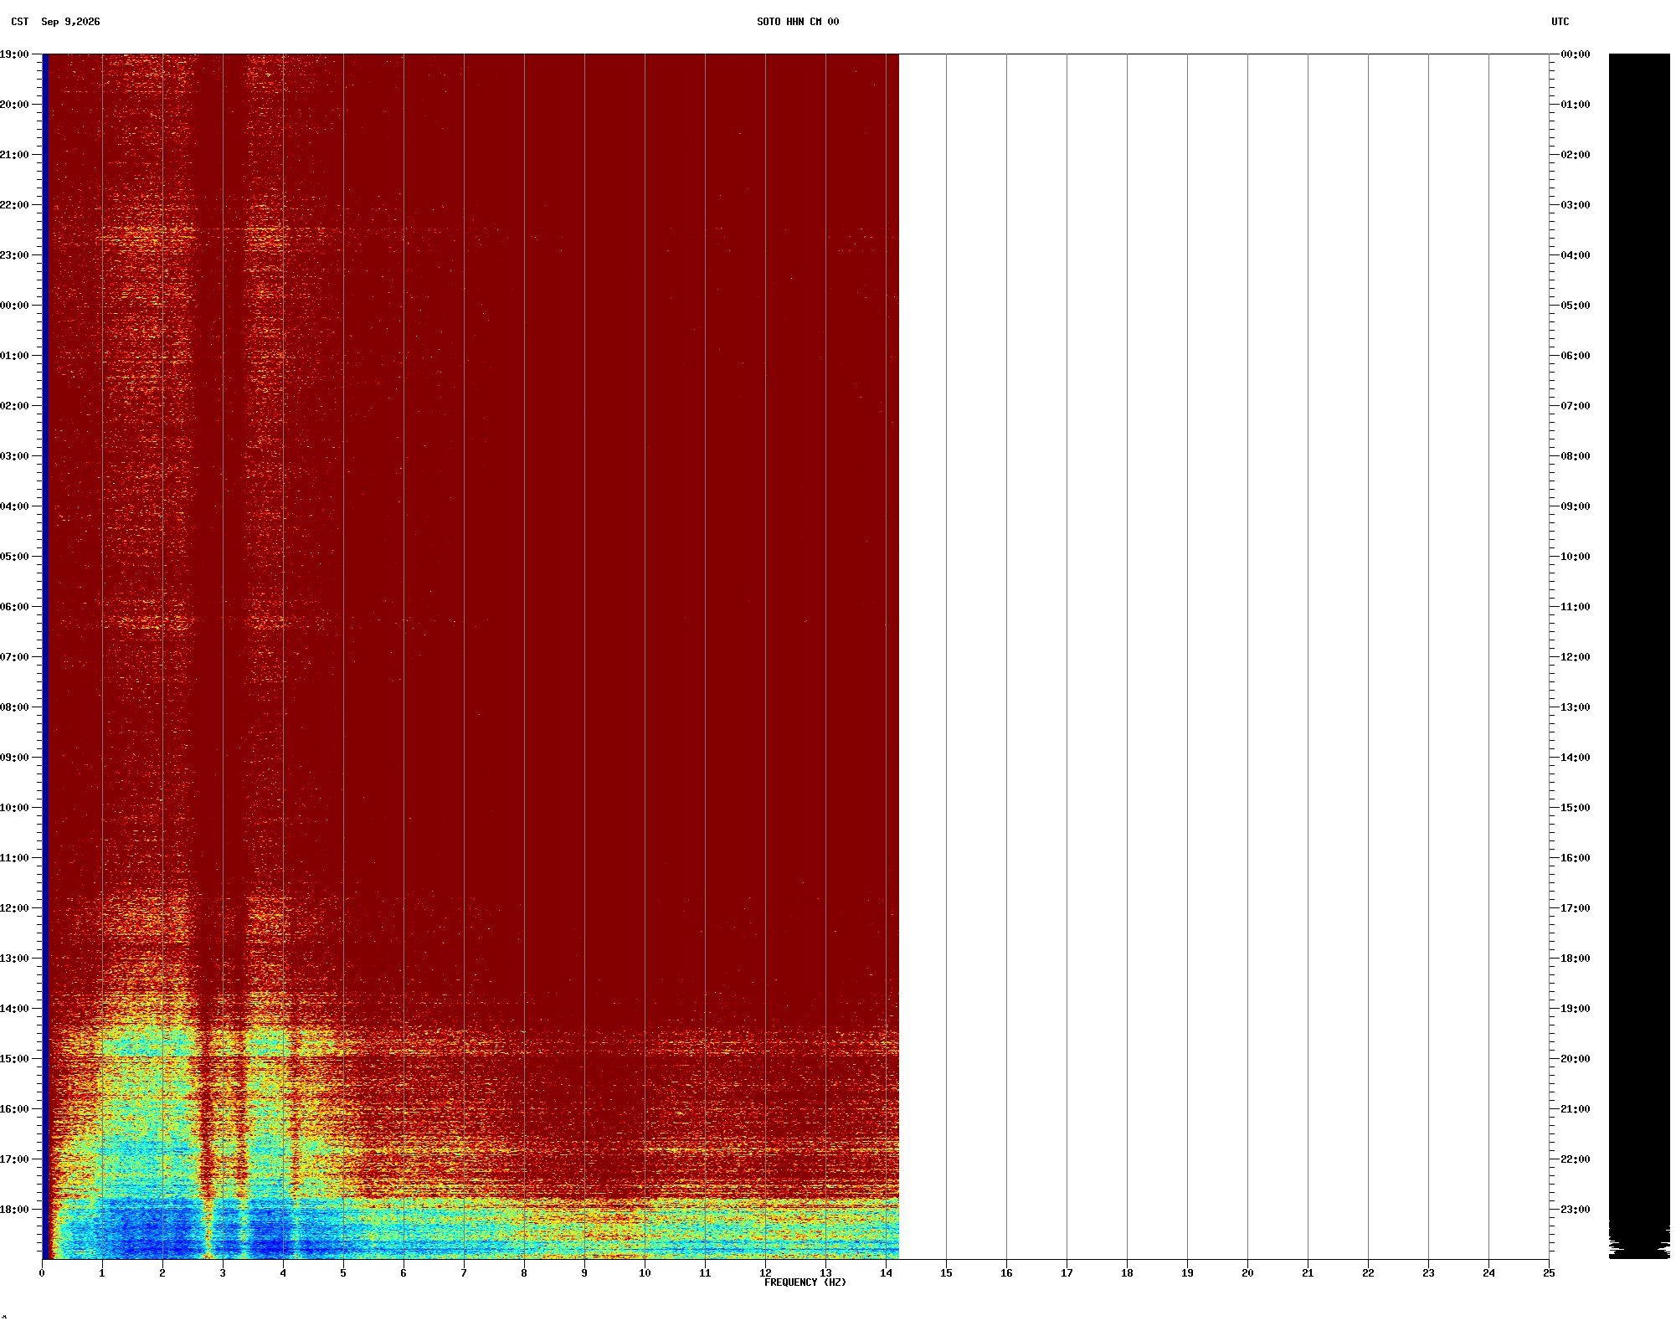Viewport: 1676px width, 1326px height.
Task: Click the FREQUENCY (HZ) axis label
Action: (805, 1282)
